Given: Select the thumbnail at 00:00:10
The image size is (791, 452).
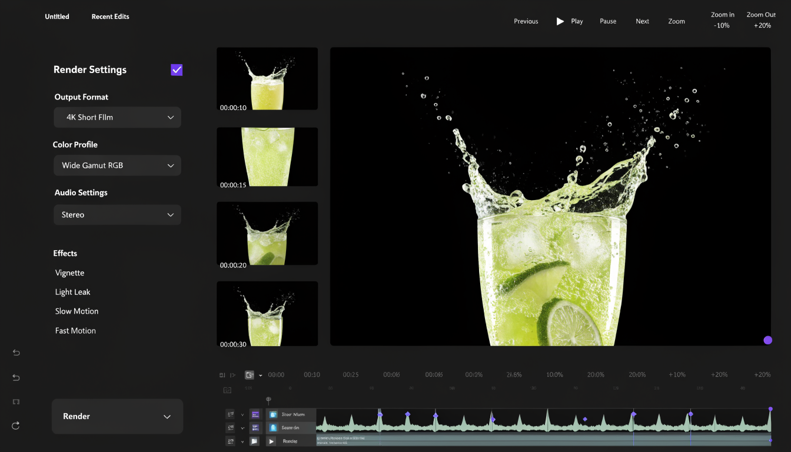Looking at the screenshot, I should [267, 79].
